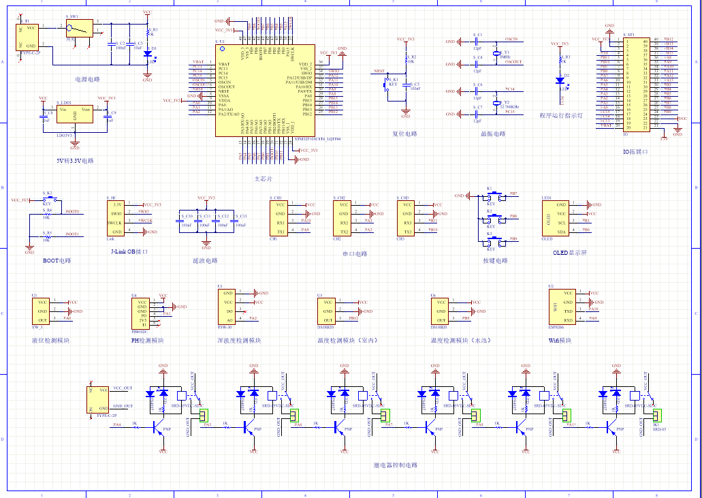This screenshot has width=702, height=498.
Task: Select the STM32F103C8T6 main chip symbol
Action: point(264,91)
